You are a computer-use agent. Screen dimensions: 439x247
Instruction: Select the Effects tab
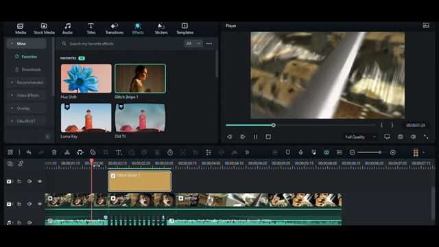click(x=138, y=29)
